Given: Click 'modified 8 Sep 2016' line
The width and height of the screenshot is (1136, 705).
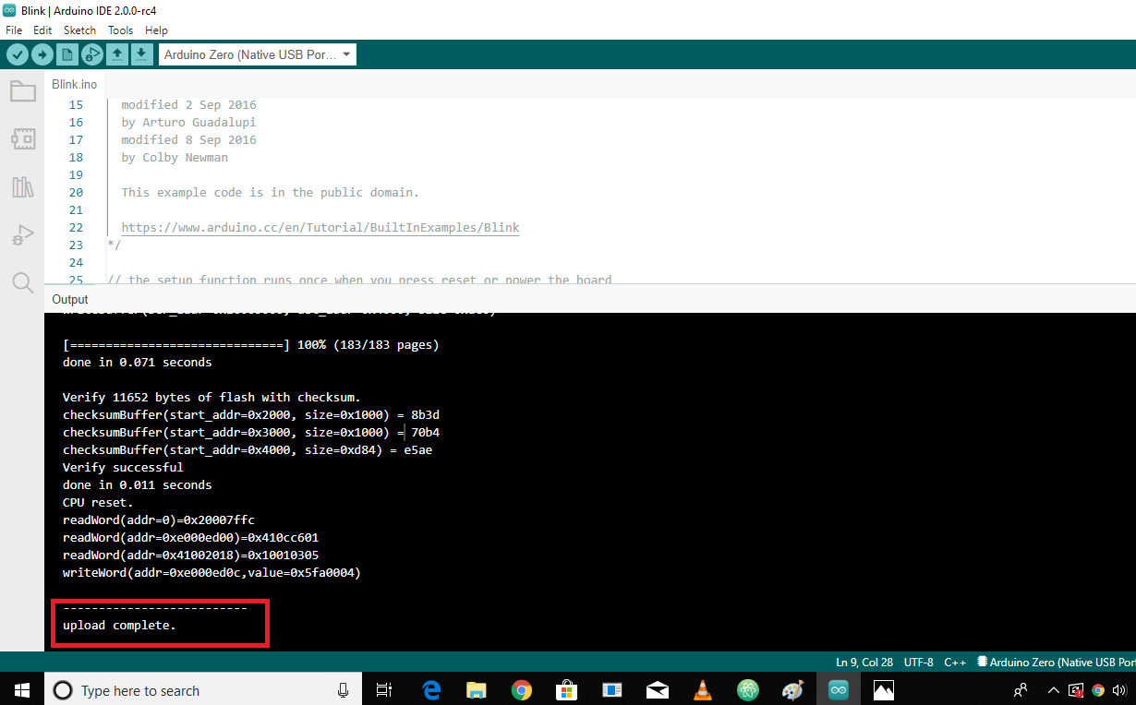Looking at the screenshot, I should [188, 139].
